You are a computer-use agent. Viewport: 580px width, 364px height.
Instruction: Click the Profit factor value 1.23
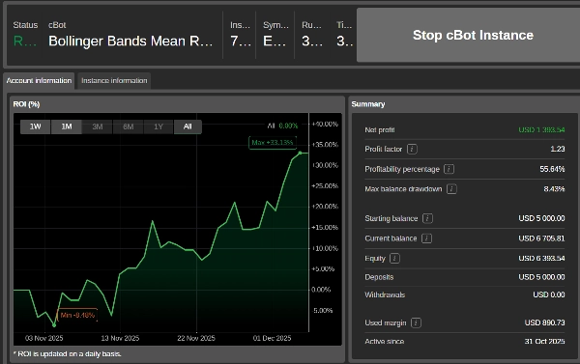tap(558, 149)
